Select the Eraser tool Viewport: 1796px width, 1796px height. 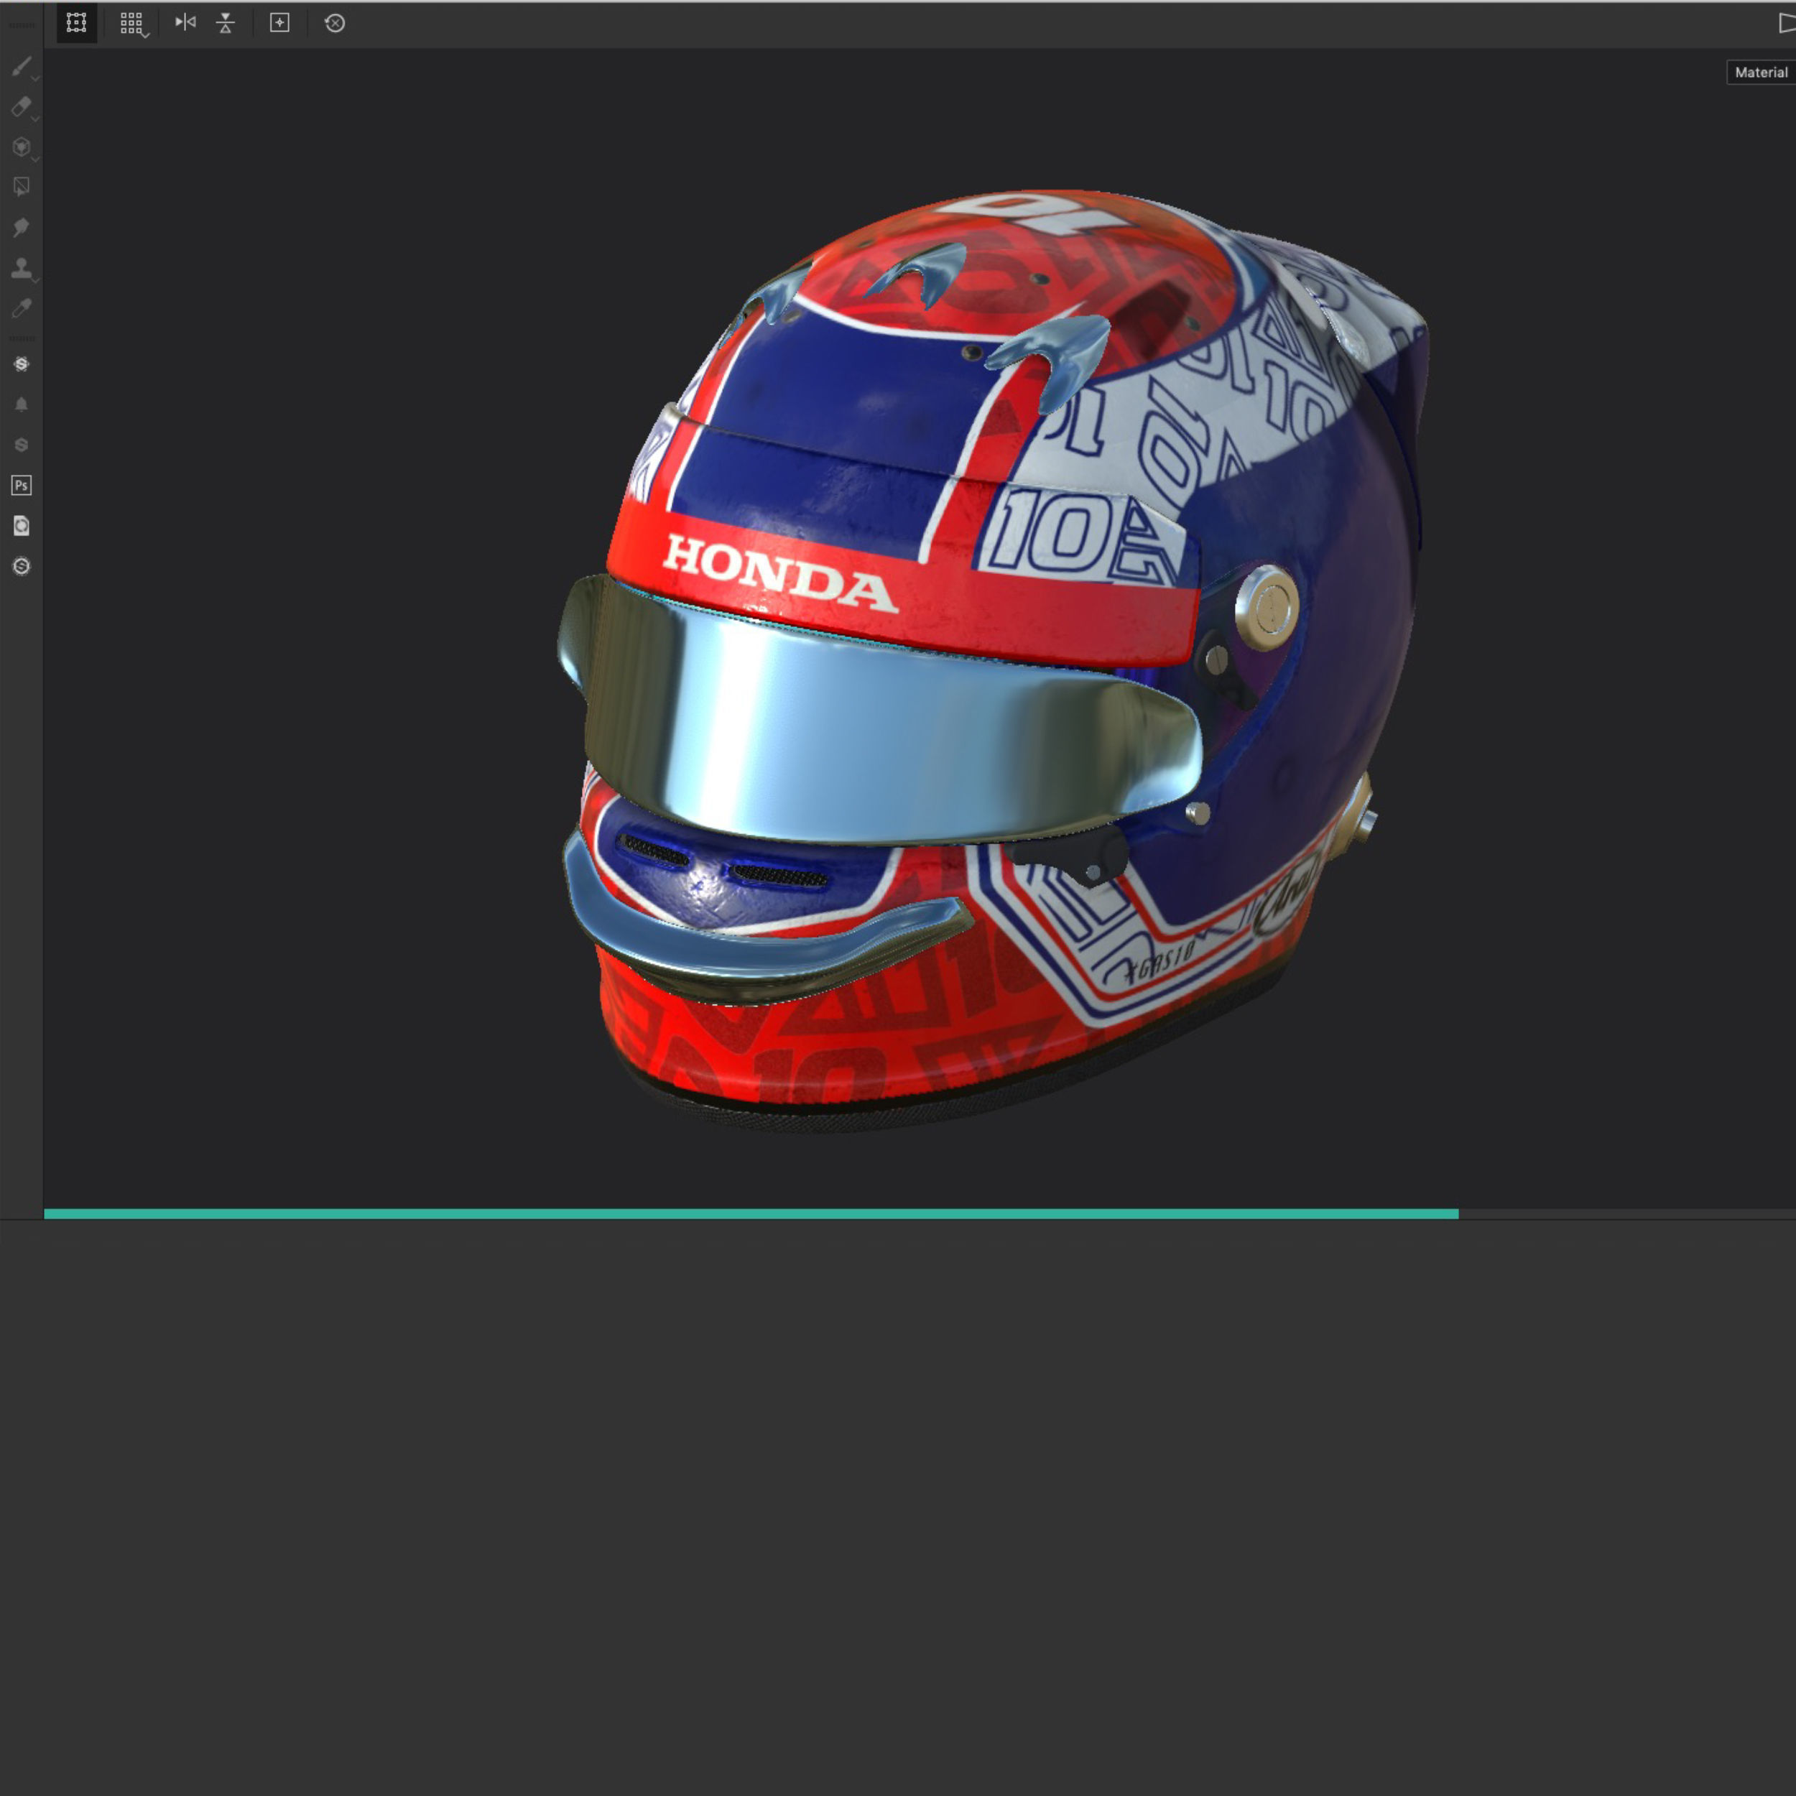[x=22, y=107]
